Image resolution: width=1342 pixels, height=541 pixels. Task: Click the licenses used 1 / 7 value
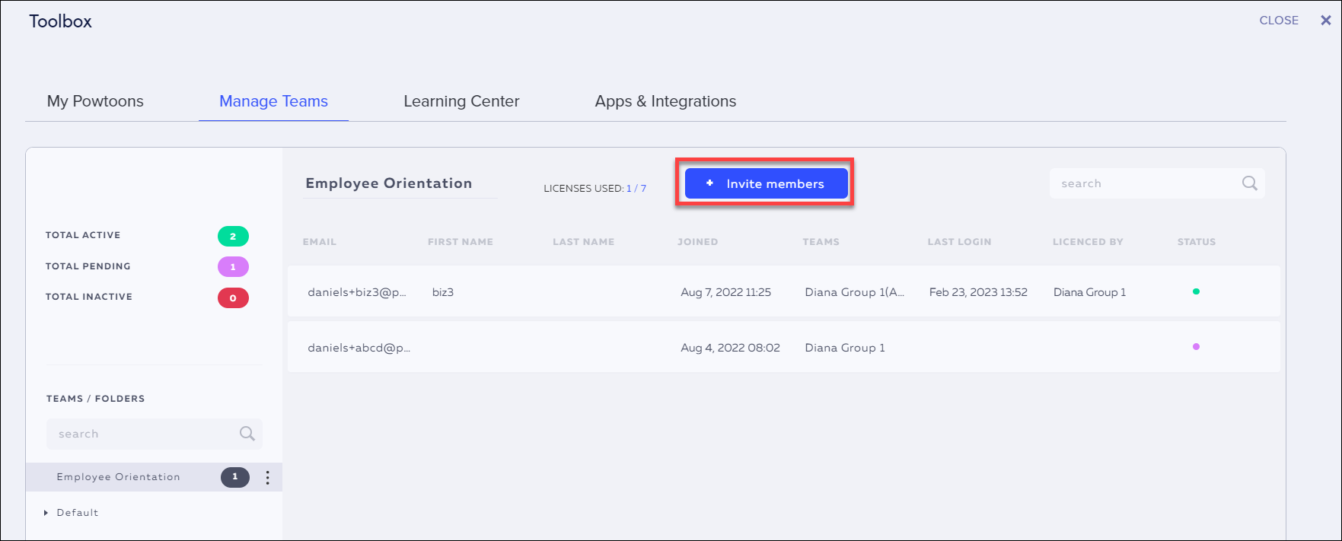click(636, 189)
